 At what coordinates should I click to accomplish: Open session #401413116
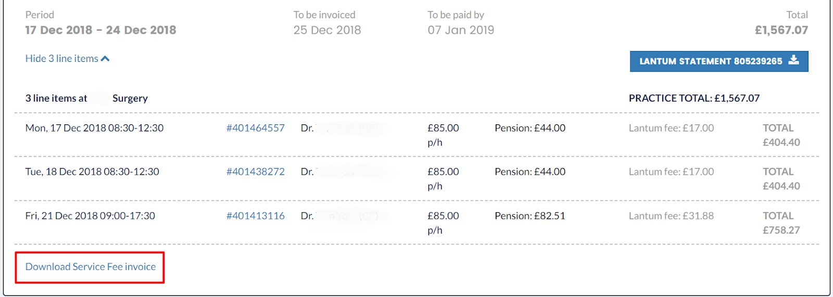[x=256, y=216]
